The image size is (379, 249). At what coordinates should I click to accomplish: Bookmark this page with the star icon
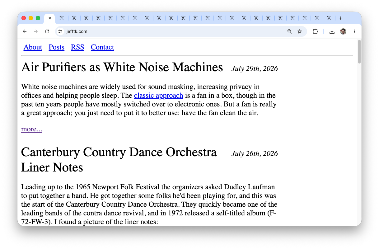point(300,31)
